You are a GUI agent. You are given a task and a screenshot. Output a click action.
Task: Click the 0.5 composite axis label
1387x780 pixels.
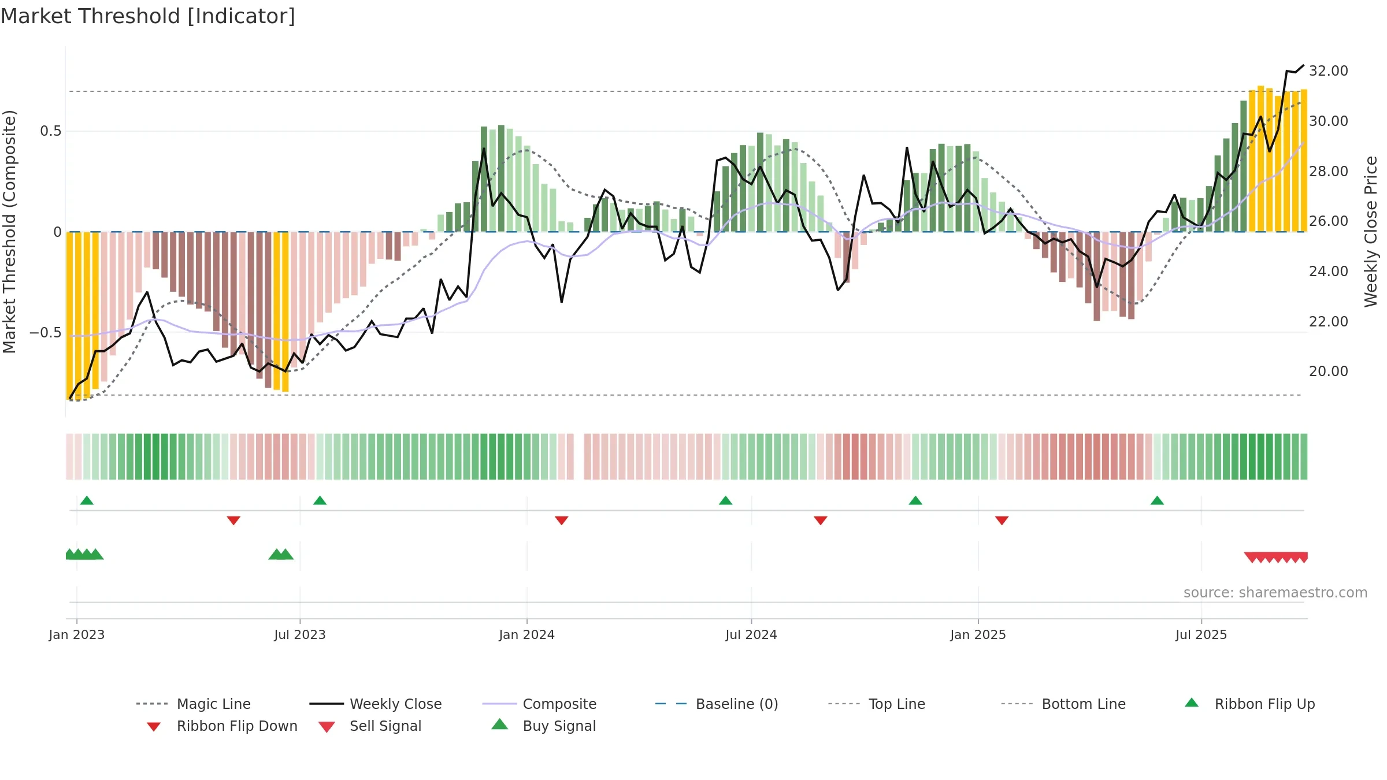coord(51,131)
